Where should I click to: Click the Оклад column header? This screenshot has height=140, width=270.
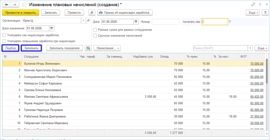pyautogui.click(x=171, y=56)
